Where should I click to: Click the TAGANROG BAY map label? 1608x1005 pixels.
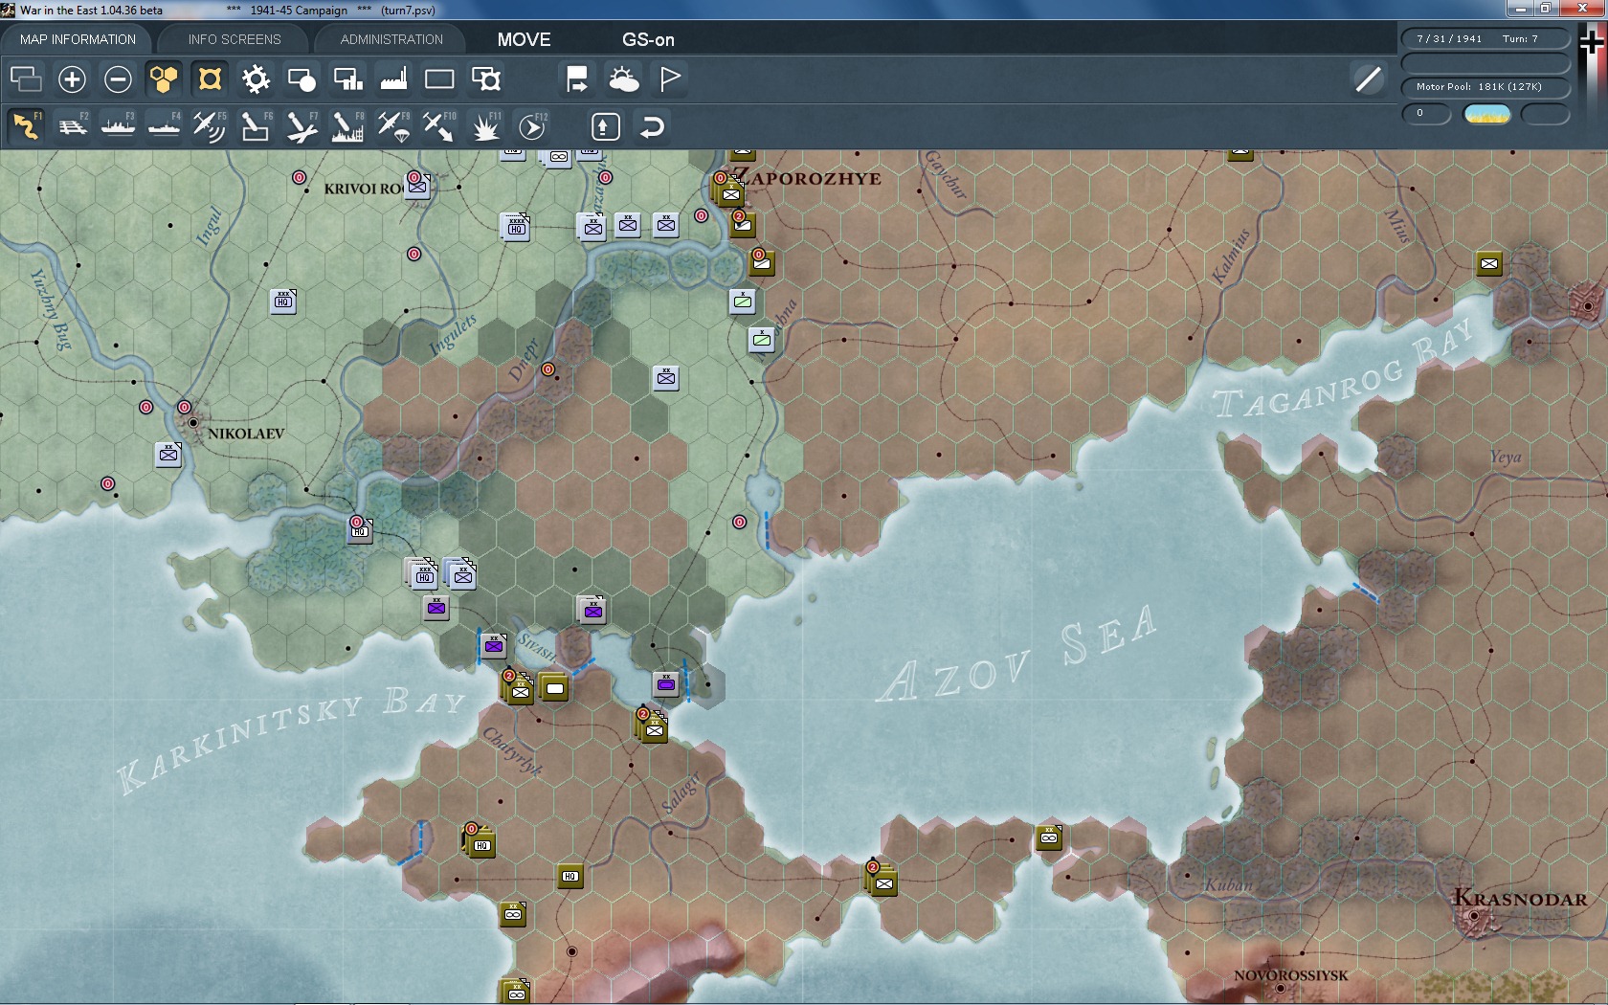pyautogui.click(x=1344, y=368)
